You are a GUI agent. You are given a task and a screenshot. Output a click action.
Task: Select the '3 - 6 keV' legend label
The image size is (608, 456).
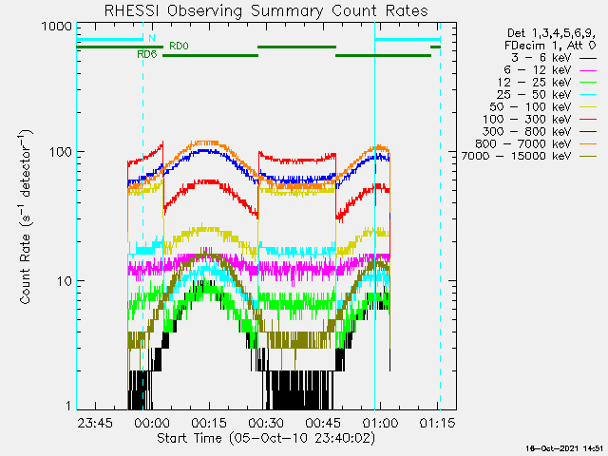click(541, 58)
